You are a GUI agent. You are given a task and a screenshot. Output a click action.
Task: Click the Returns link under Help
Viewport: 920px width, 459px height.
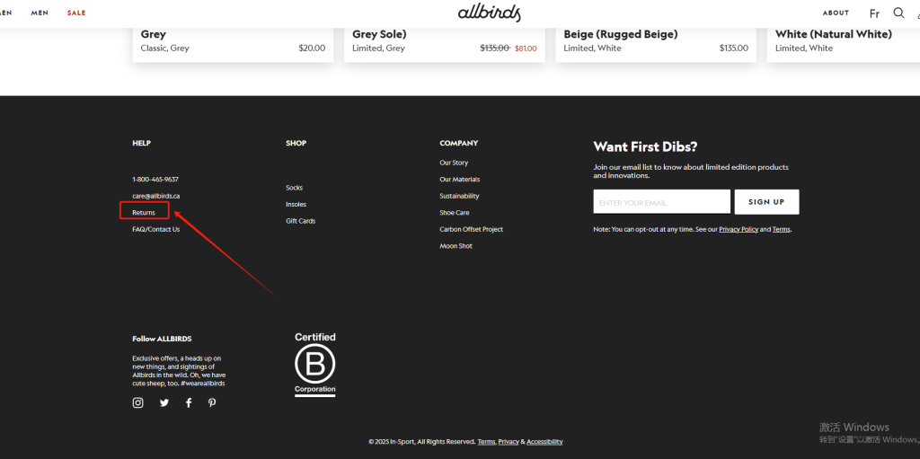point(144,213)
